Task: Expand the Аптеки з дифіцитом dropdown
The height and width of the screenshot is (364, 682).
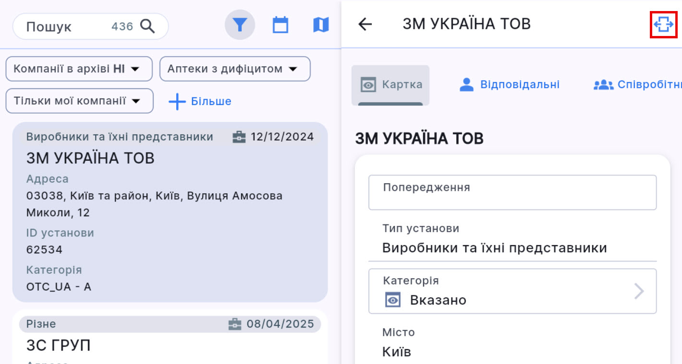Action: (x=235, y=69)
